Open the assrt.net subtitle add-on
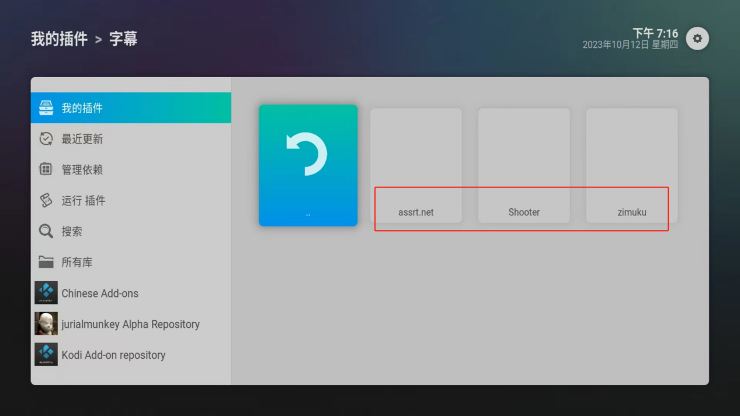 click(x=416, y=165)
